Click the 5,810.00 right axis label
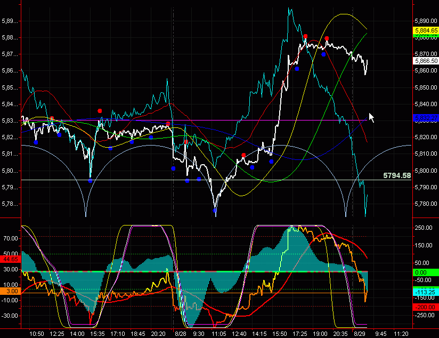439x338 pixels. [x=426, y=154]
